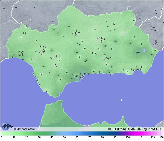The width and height of the screenshot is (164, 141).
Task: Click the © Meteoclimatic copyright text
Action: pos(24,129)
